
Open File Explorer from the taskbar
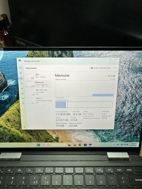(75, 145)
